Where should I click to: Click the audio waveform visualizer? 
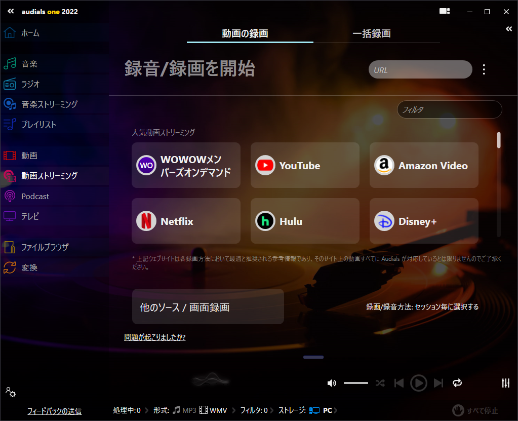click(211, 379)
